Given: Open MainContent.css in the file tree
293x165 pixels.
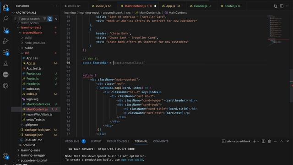Looking at the screenshot, I should click(38, 104).
